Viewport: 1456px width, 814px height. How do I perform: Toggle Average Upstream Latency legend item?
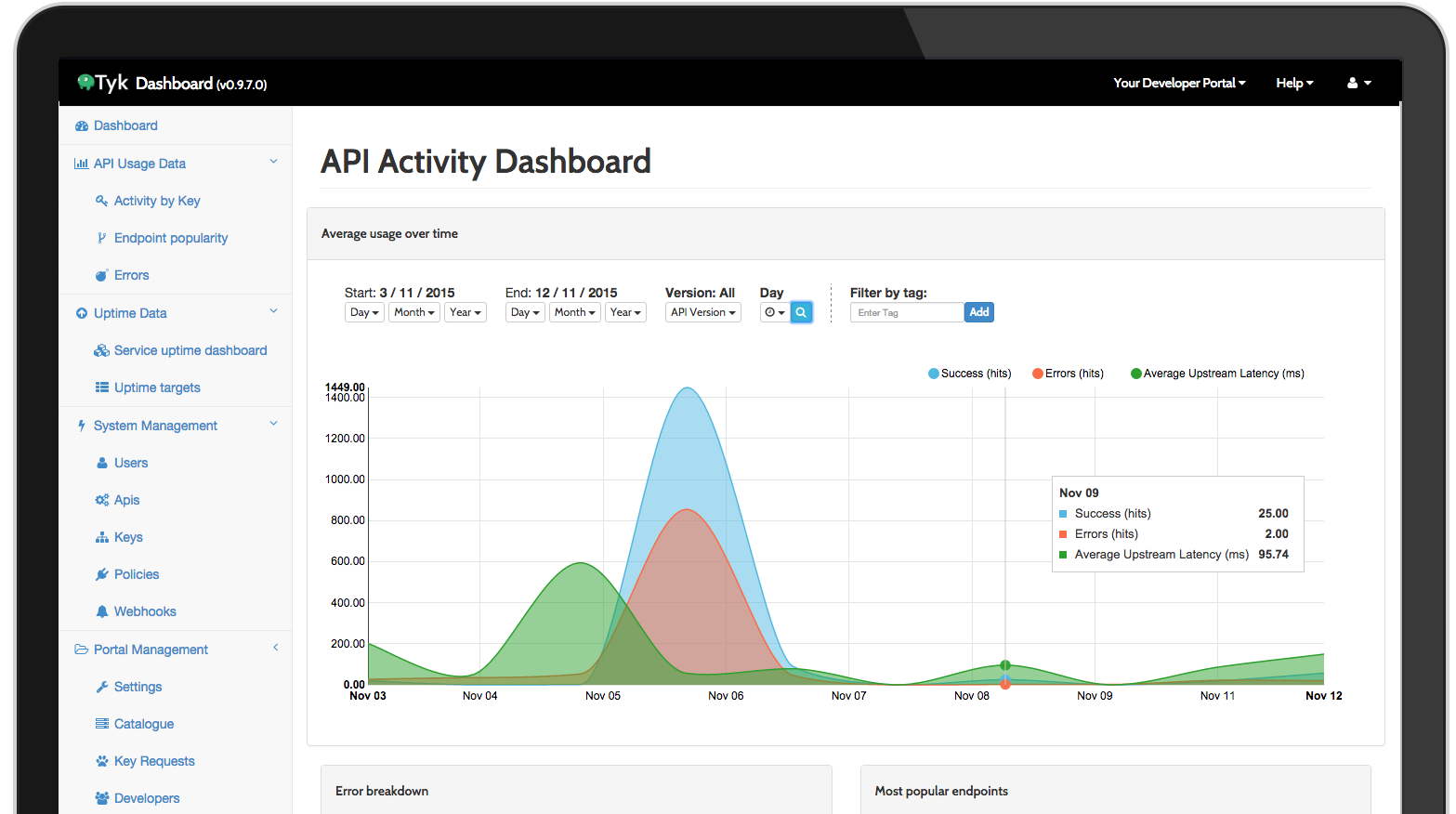[1217, 374]
